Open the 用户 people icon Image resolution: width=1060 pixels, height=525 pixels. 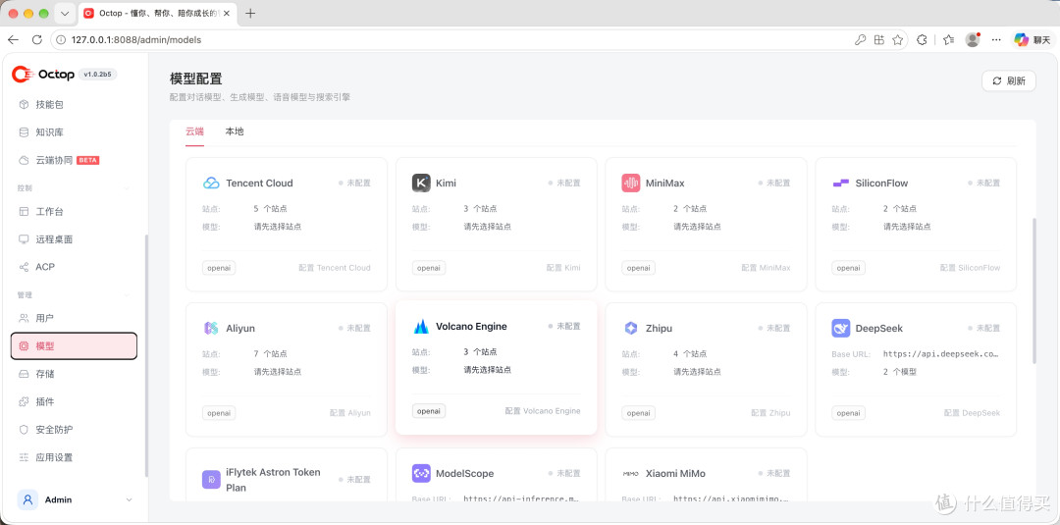[x=24, y=318]
